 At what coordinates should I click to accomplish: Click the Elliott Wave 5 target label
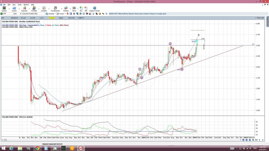pos(199,35)
